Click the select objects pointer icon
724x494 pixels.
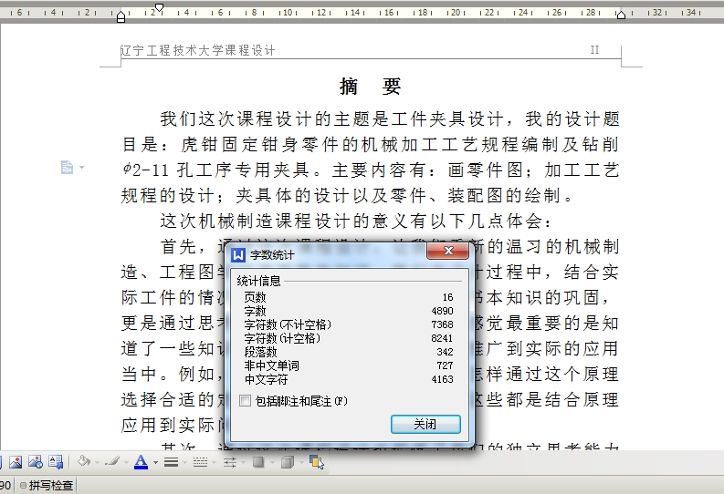click(317, 462)
